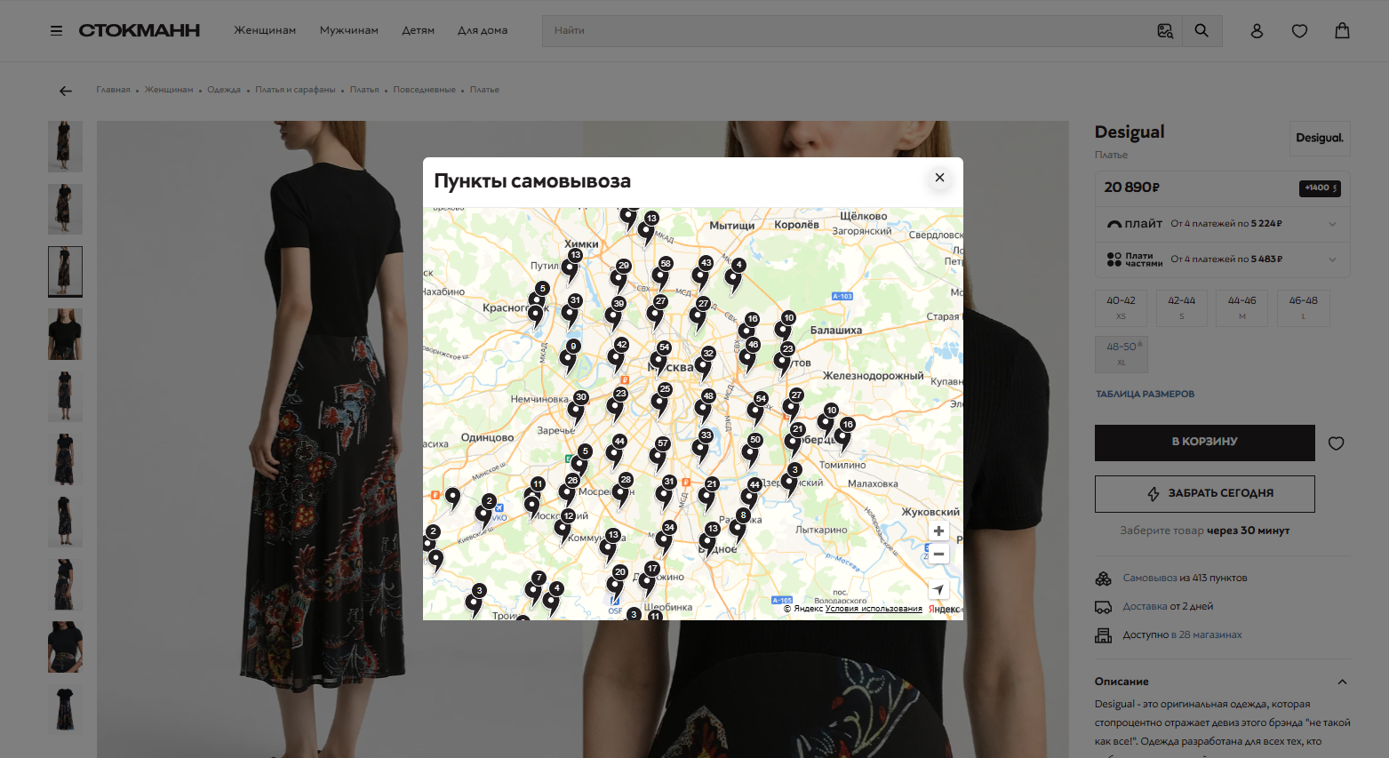Viewport: 1389px width, 758px height.
Task: Zoom in on the pickup map
Action: (938, 531)
